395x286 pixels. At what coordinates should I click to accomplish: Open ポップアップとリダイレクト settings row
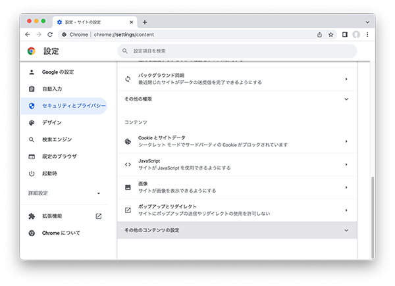click(237, 210)
